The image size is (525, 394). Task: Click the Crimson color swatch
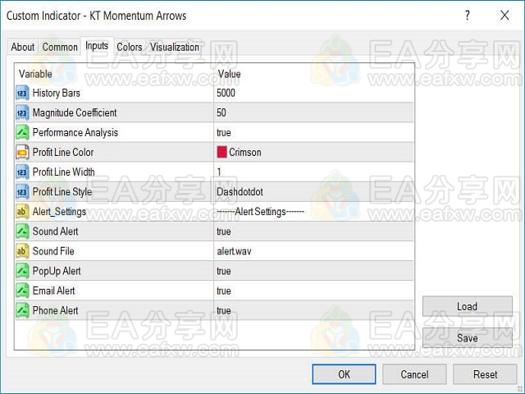point(221,152)
